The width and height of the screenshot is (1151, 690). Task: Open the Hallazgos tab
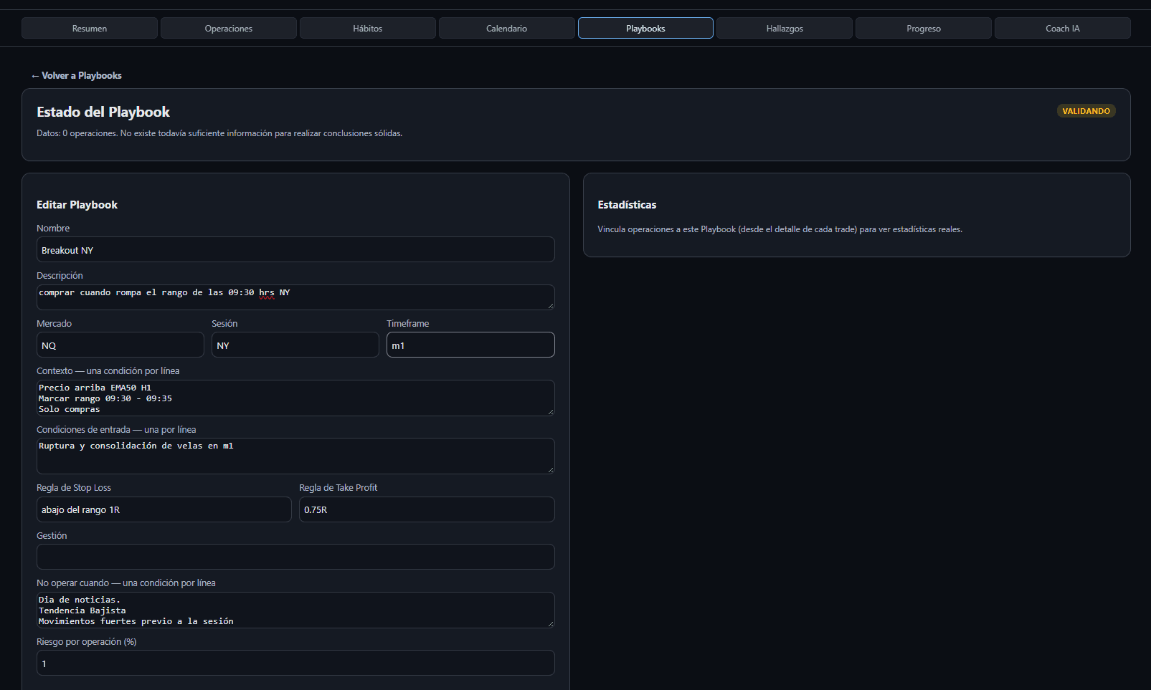(x=785, y=29)
